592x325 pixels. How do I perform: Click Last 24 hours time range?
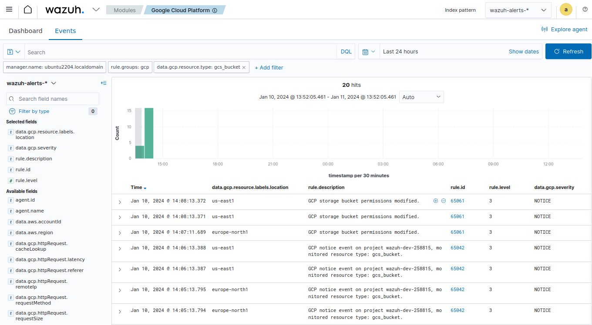[x=400, y=52]
